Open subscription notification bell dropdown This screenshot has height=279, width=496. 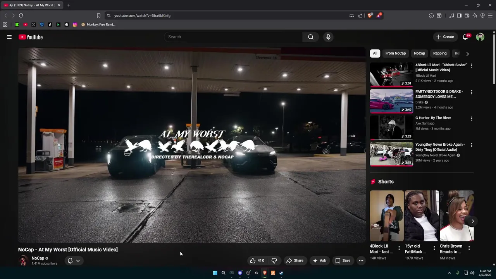[74, 260]
